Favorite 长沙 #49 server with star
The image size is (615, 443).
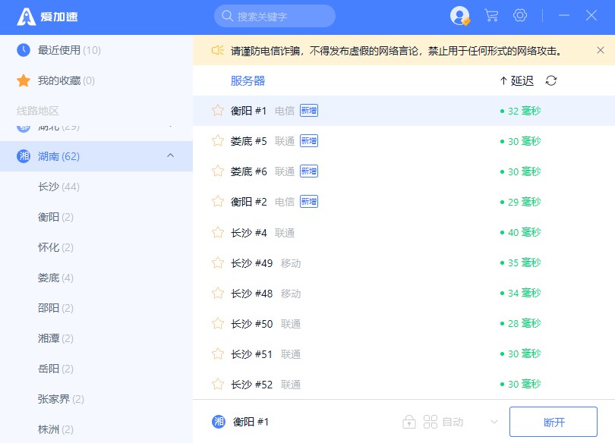click(218, 262)
